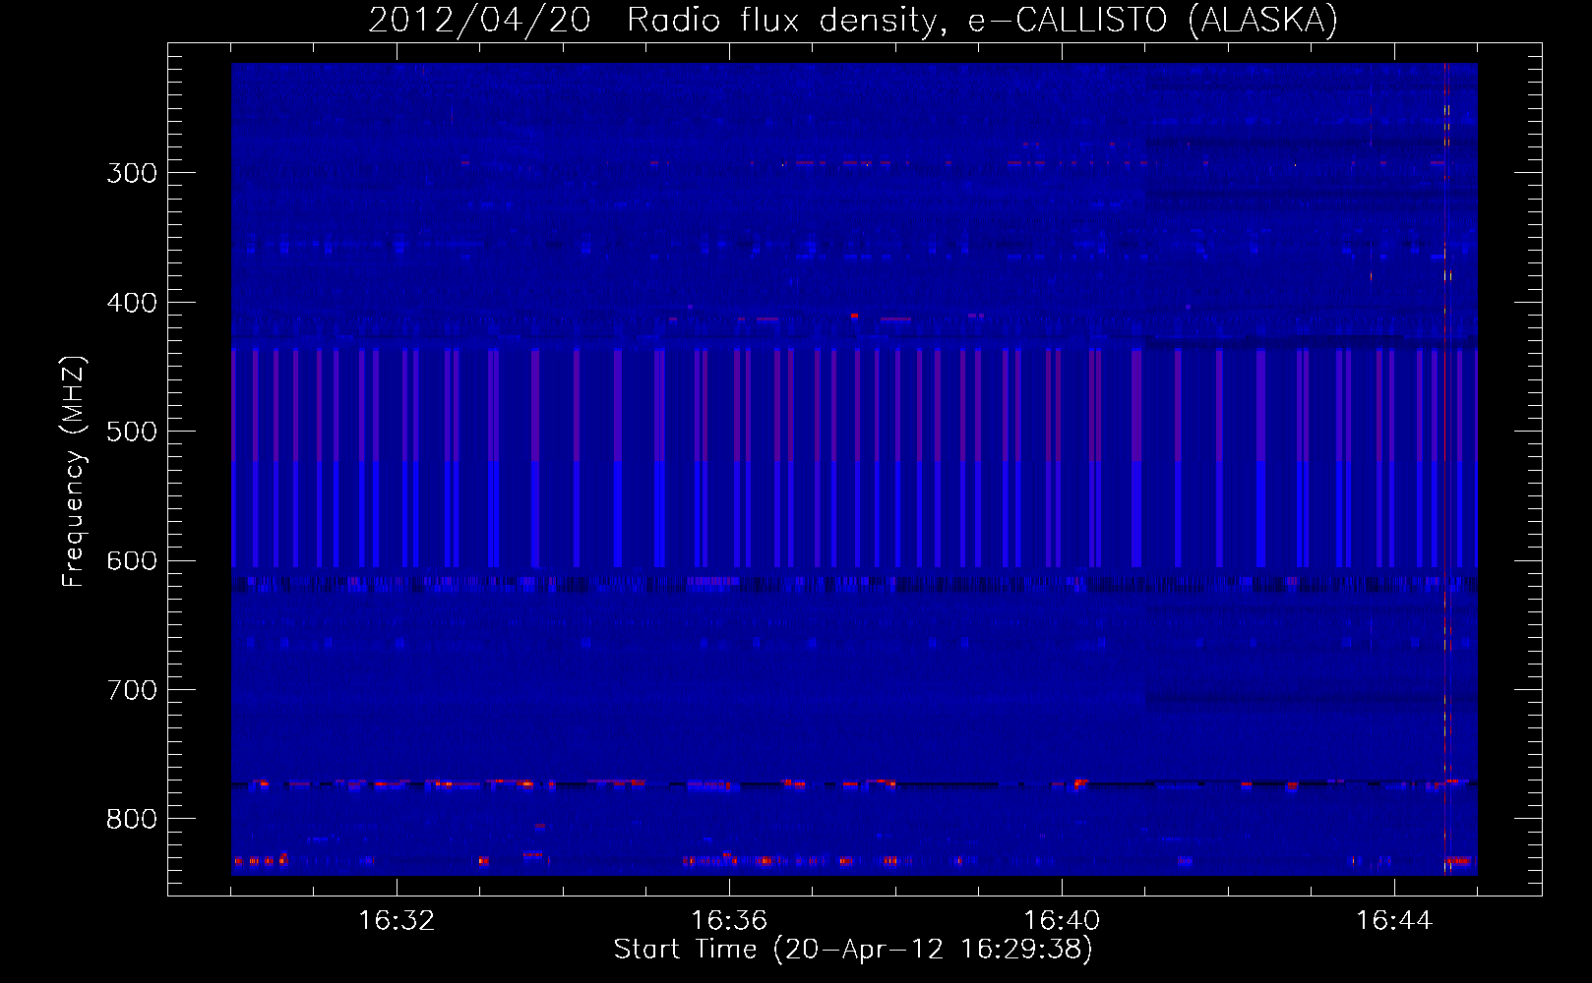This screenshot has height=983, width=1592.
Task: Click the 16:44 time axis label
Action: [x=1394, y=921]
